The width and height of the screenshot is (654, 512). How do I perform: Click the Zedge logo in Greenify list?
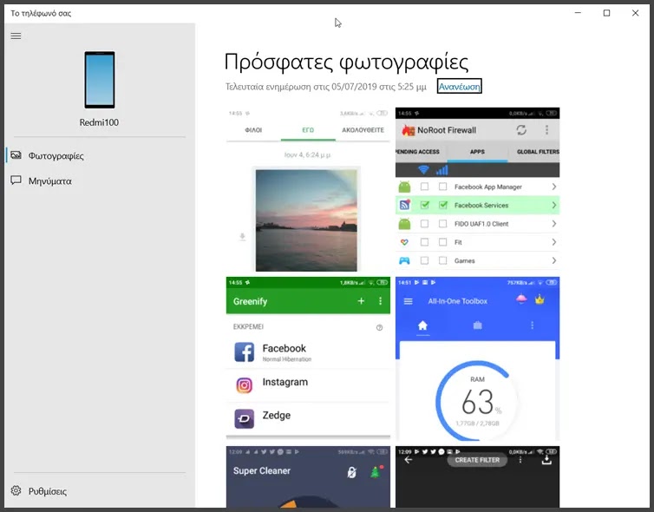244,418
